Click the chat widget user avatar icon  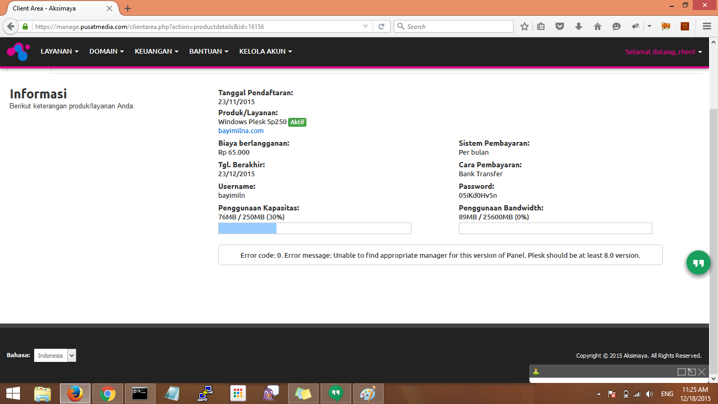536,371
